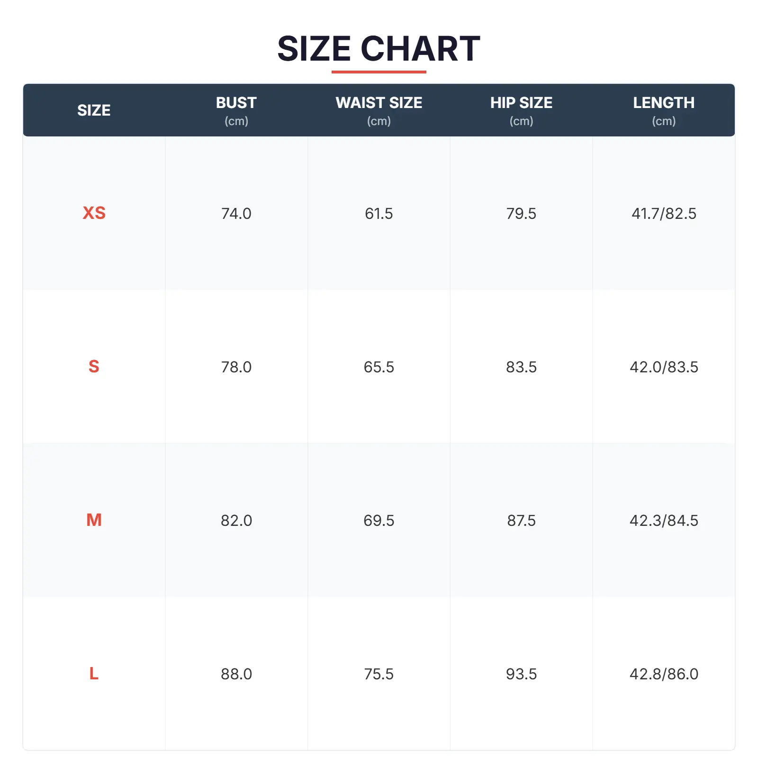Click the L waist value 75.5

click(x=379, y=674)
